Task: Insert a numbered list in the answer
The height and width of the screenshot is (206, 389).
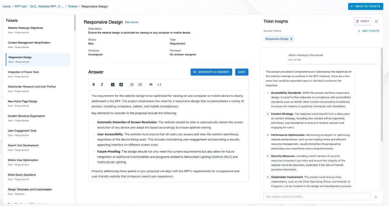Action: tap(140, 84)
